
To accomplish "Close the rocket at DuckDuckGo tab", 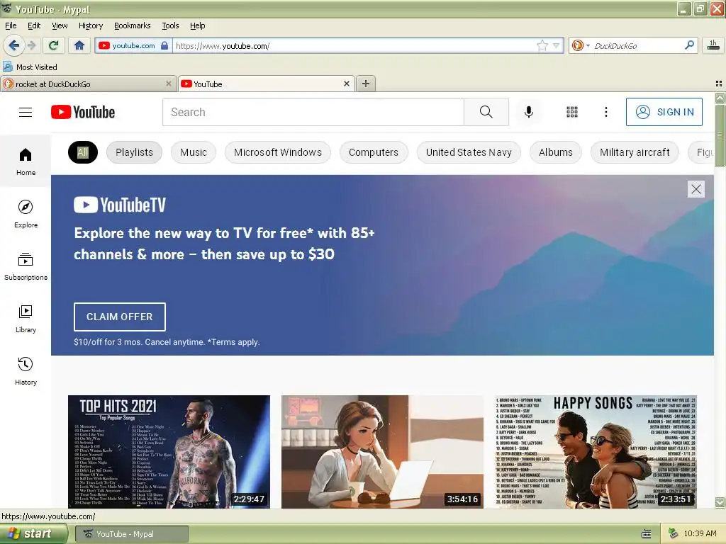I will [169, 84].
